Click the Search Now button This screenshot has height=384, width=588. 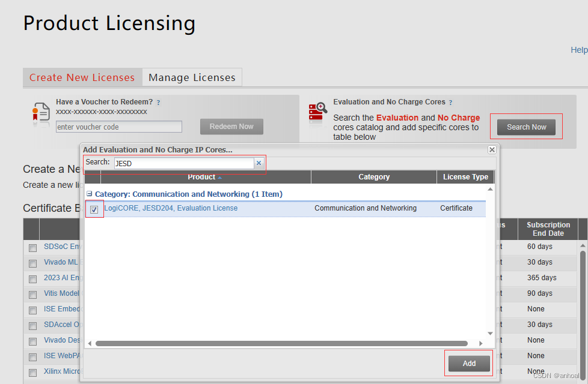coord(526,126)
